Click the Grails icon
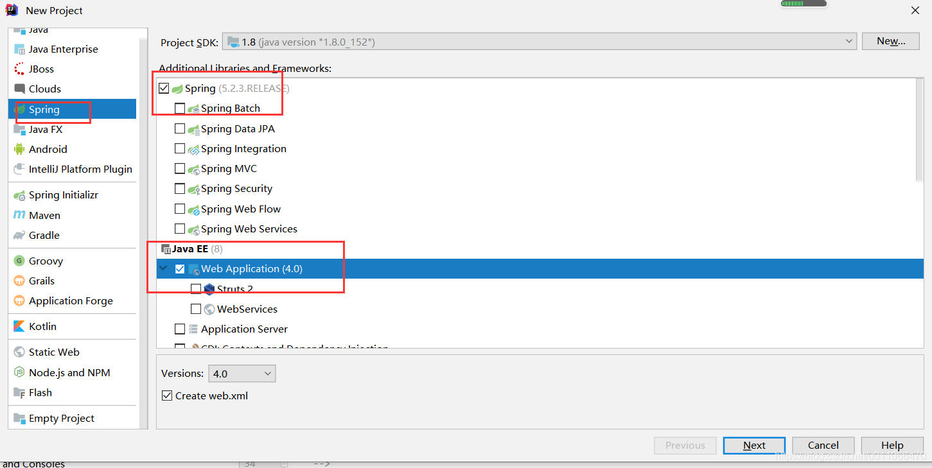Viewport: 932px width, 468px height. (x=19, y=281)
